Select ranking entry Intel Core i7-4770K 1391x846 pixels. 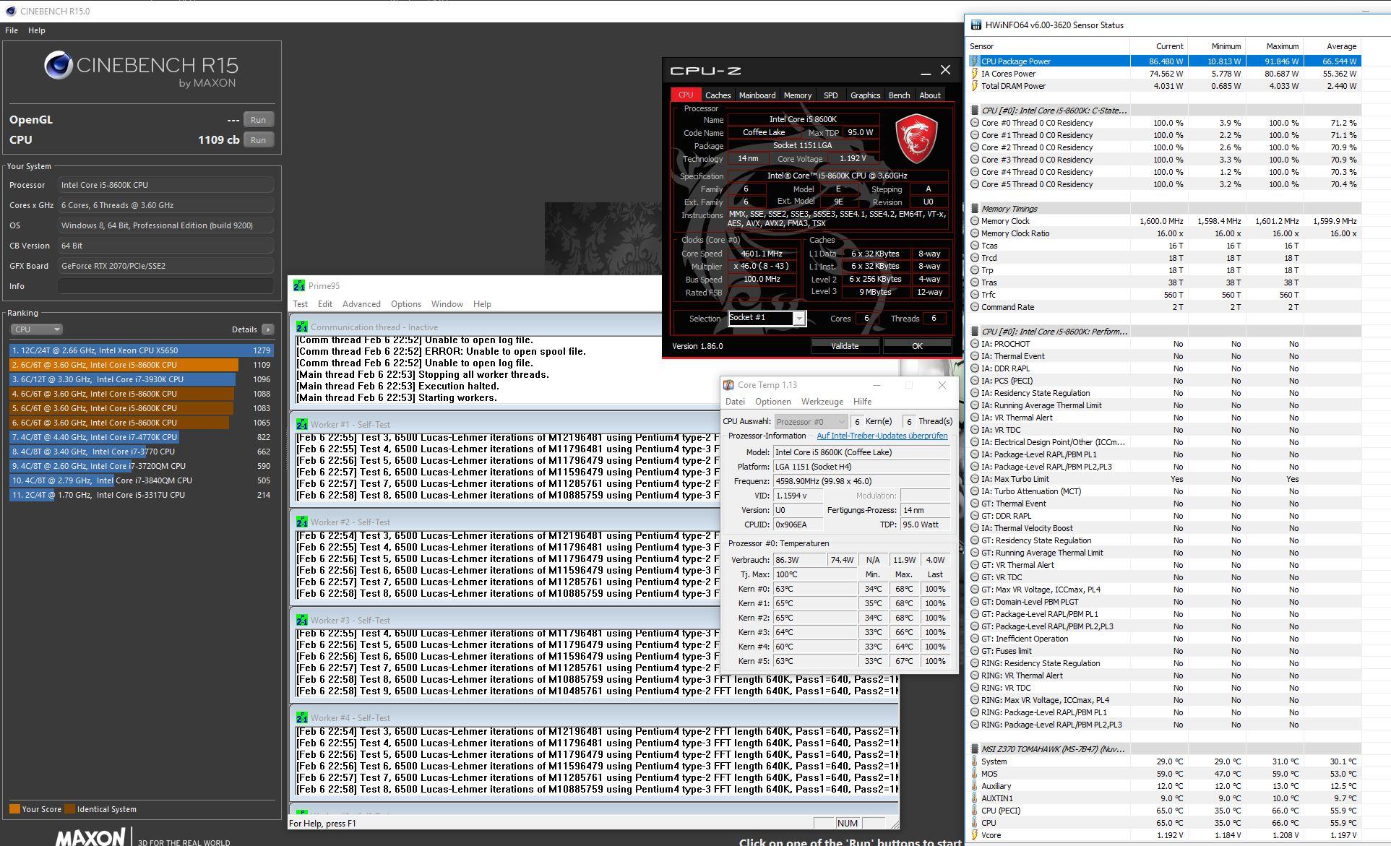142,437
